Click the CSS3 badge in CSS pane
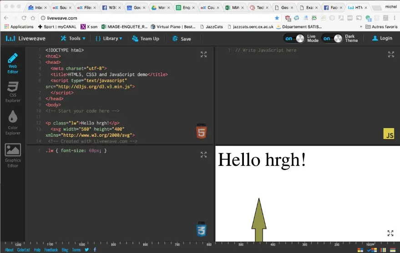Viewport: 400px width, 253px height. 201,229
